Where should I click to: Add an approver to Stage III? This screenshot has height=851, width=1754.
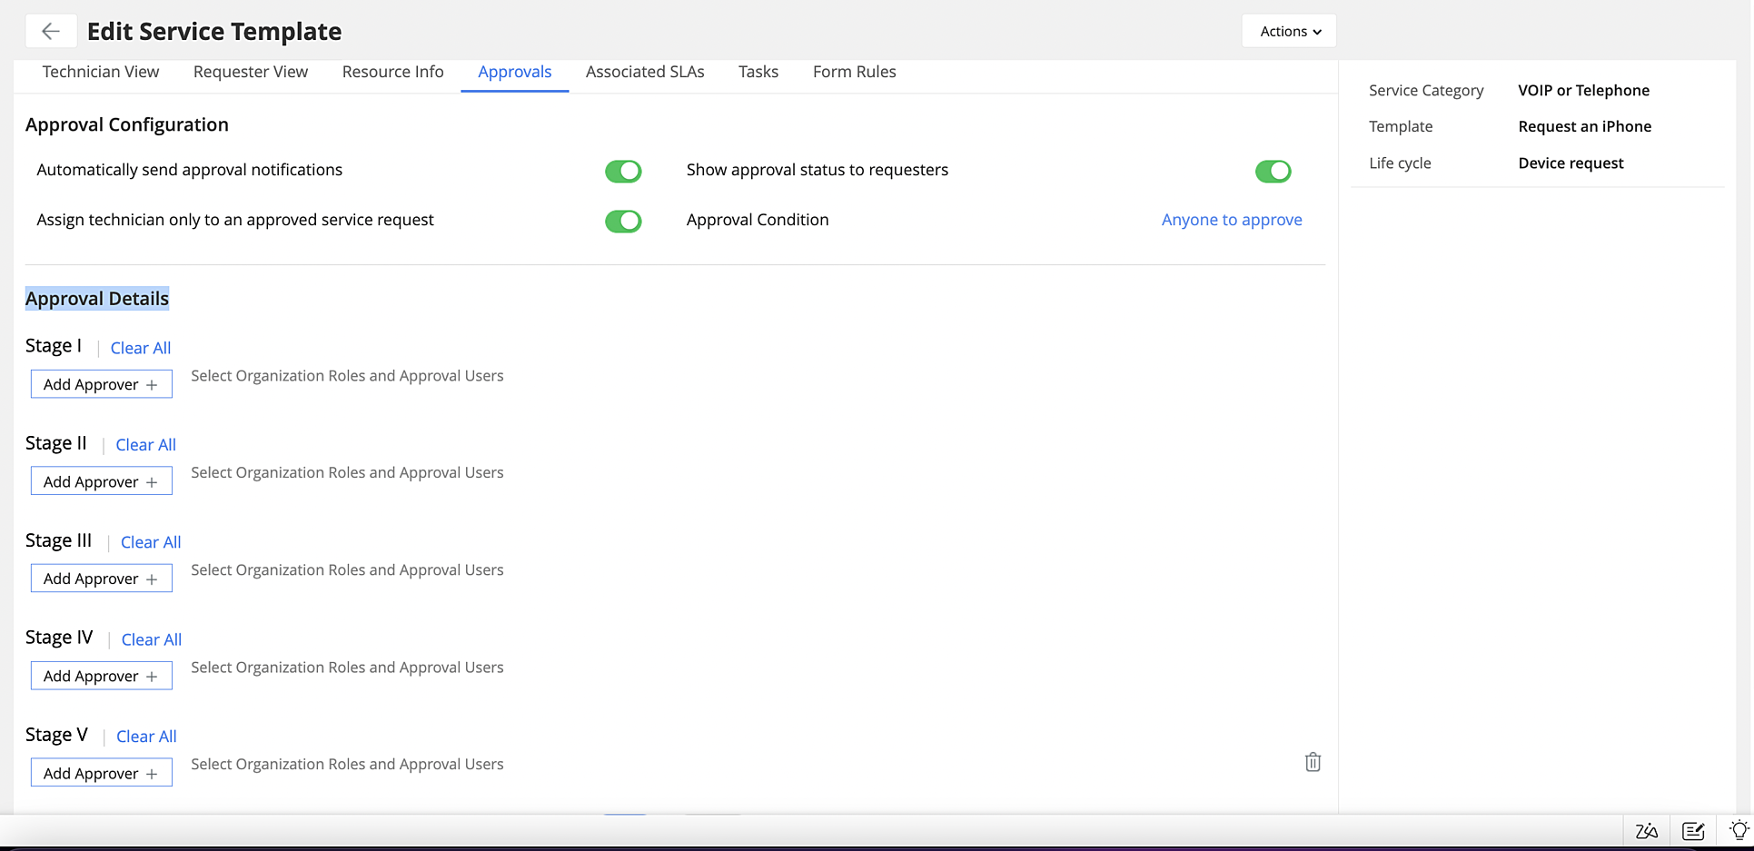point(101,578)
